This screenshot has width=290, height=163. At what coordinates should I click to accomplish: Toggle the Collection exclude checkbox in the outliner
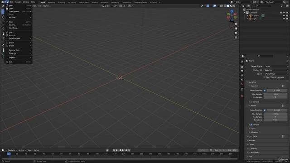281,13
